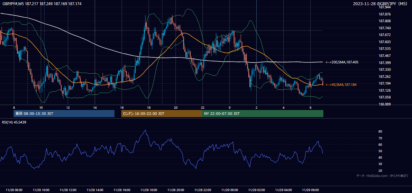Viewport: 412px width, 193px height.
Task: Click price axis label 187.330
Action: tap(384, 69)
